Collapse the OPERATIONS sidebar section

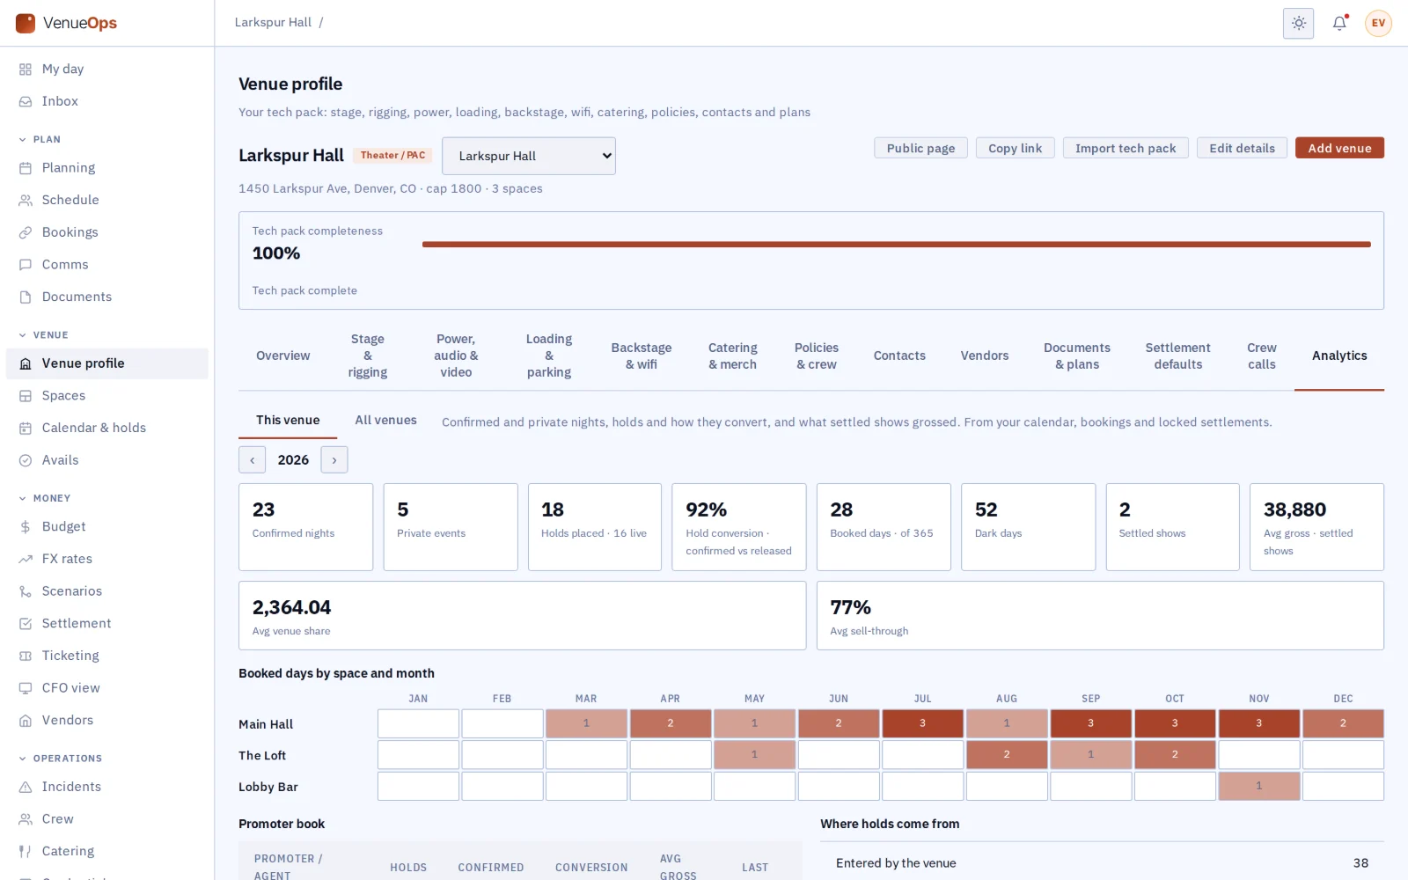[x=60, y=758]
